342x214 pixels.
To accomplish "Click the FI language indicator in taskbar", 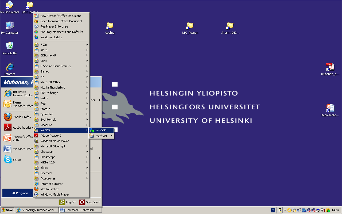I will click(273, 210).
